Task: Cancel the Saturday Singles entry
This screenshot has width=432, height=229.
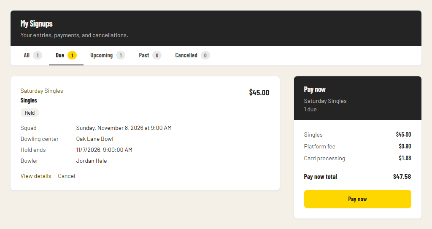Action: pyautogui.click(x=66, y=176)
